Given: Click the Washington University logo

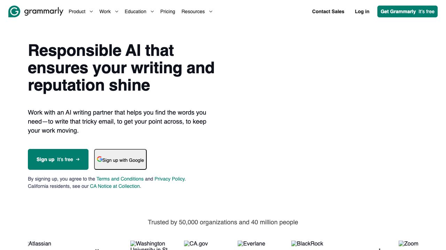Looking at the screenshot, I should click(147, 245).
